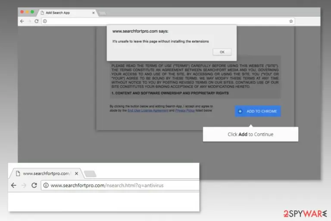
Task: Open the End User License Agreement link
Action: [148, 110]
